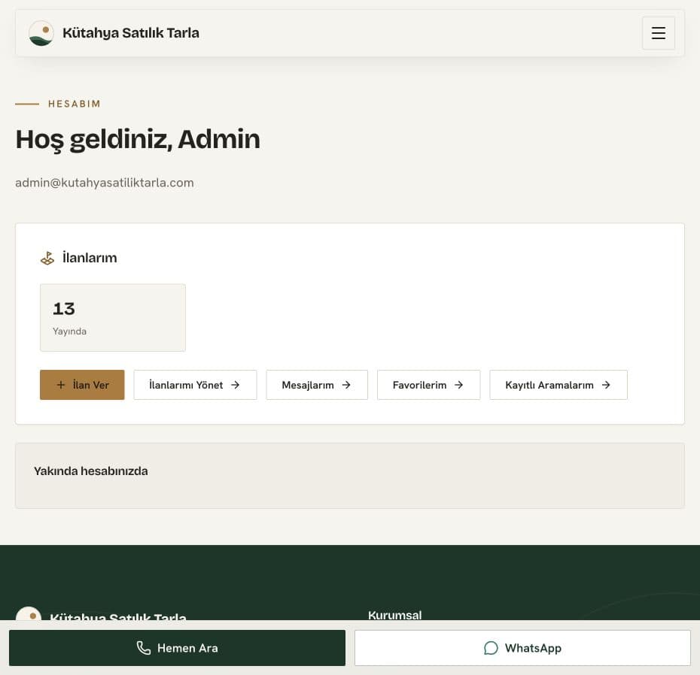Click the arrow next to Kayıtlı Aramalarım
Viewport: 700px width, 675px height.
(x=606, y=385)
